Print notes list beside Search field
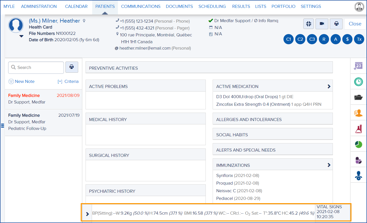This screenshot has width=367, height=223. pyautogui.click(x=72, y=67)
